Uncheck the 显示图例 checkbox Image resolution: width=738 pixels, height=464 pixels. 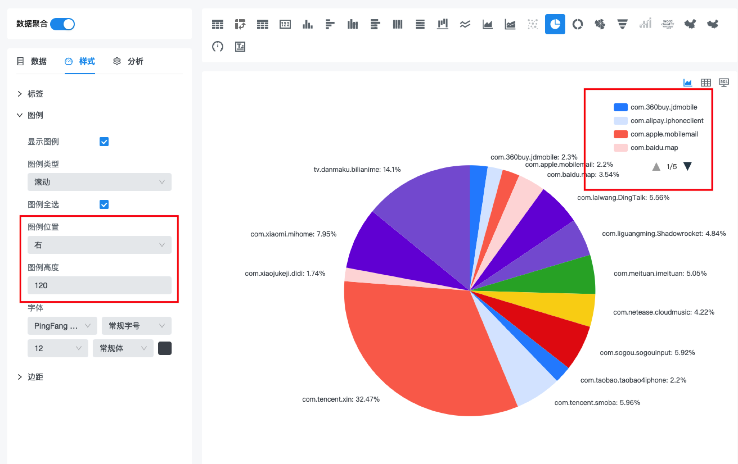[x=104, y=141]
